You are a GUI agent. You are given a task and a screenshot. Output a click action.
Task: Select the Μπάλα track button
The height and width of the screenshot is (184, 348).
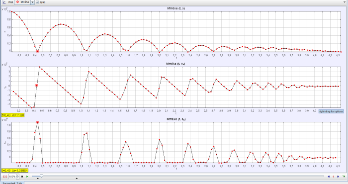(22, 2)
